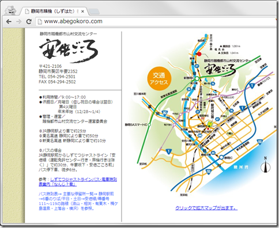Click the orange 交通アクセス circle on the map
The width and height of the screenshot is (279, 228).
159,79
